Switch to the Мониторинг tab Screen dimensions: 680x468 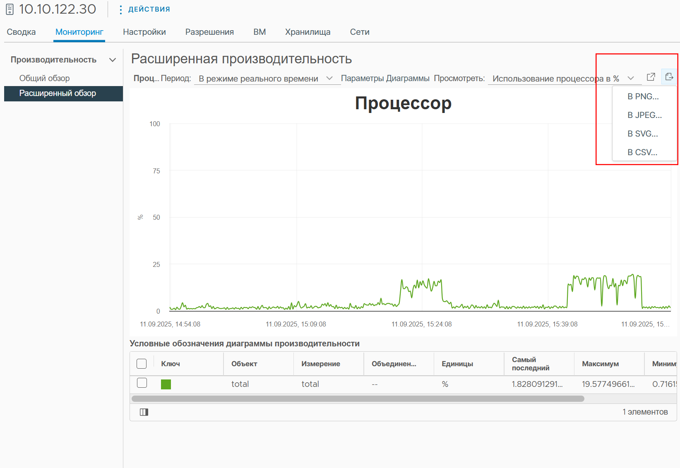79,32
